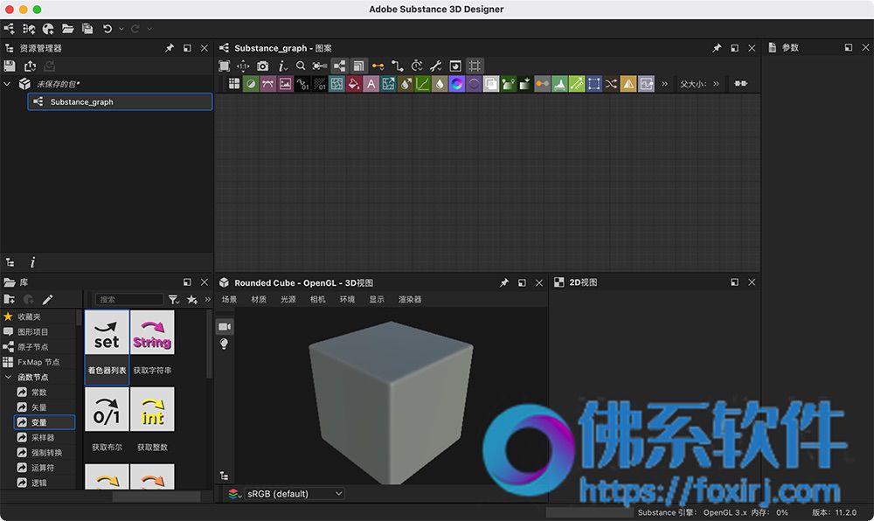Expand the 父大小 overflow chevron
The height and width of the screenshot is (521, 874).
point(716,84)
